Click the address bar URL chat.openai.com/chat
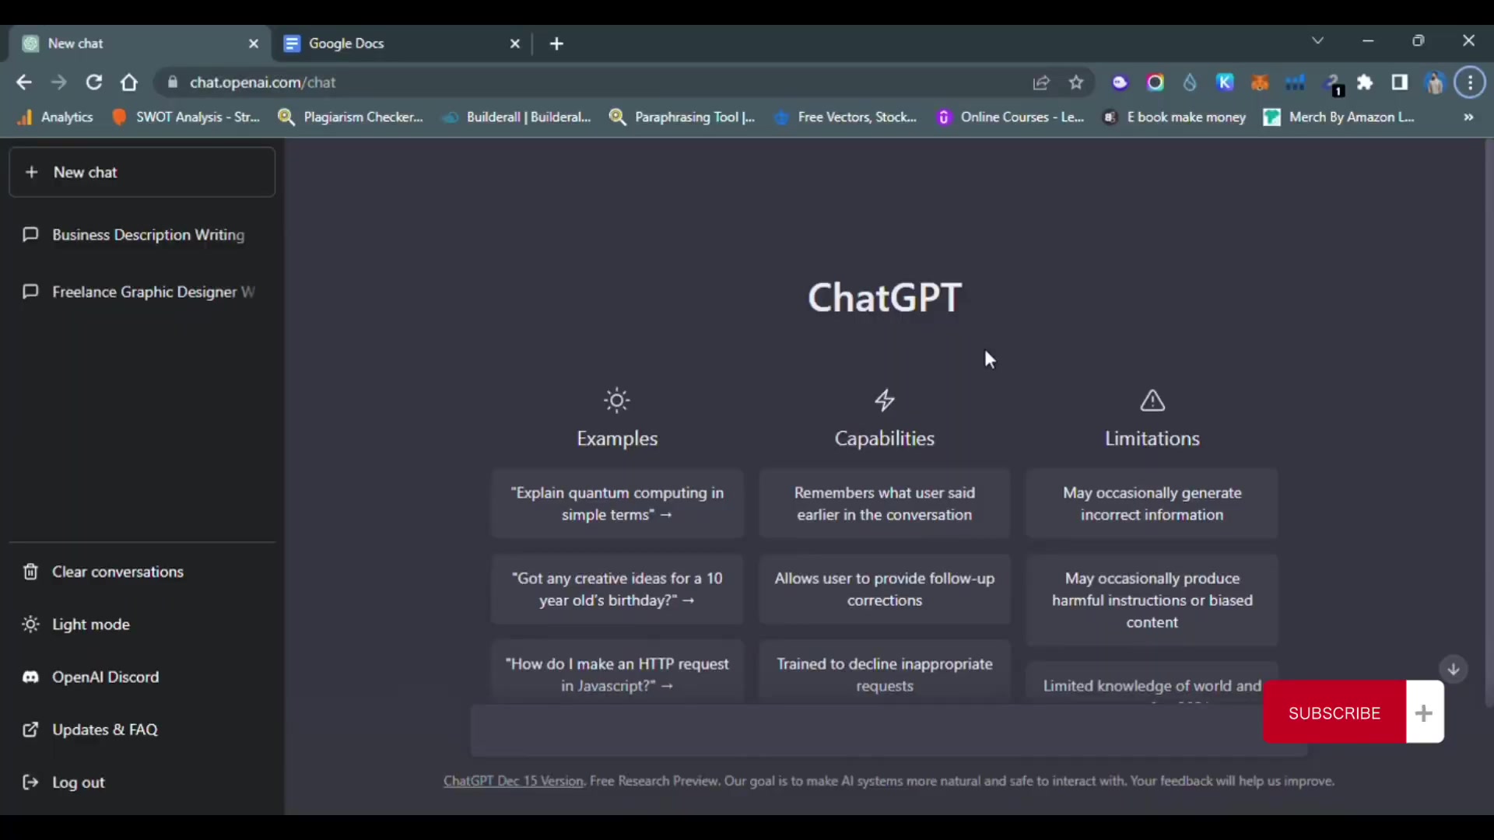The height and width of the screenshot is (840, 1494). click(x=263, y=82)
